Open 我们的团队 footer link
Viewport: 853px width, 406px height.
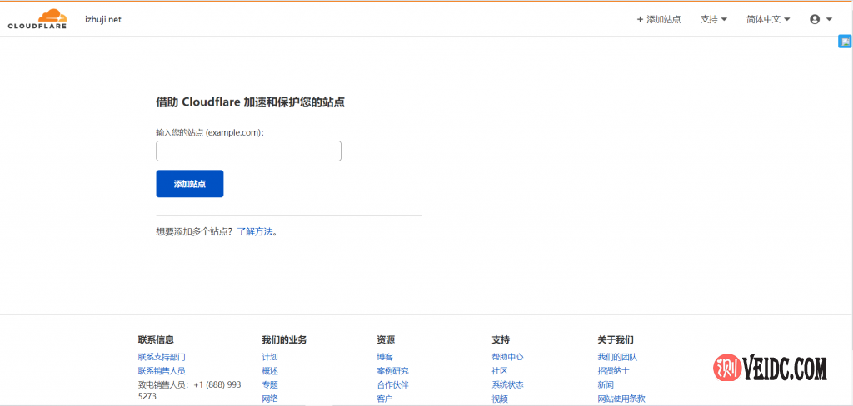[x=617, y=357]
